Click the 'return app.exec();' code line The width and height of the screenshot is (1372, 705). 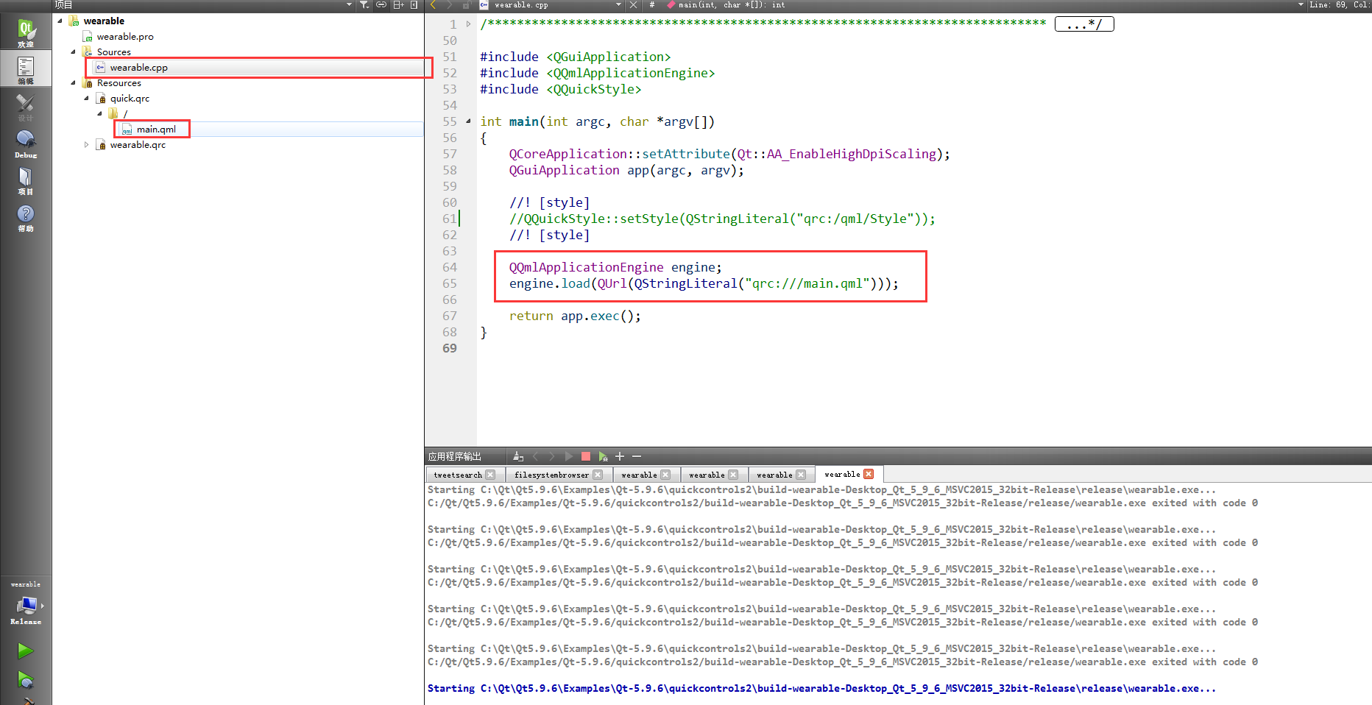pos(575,316)
